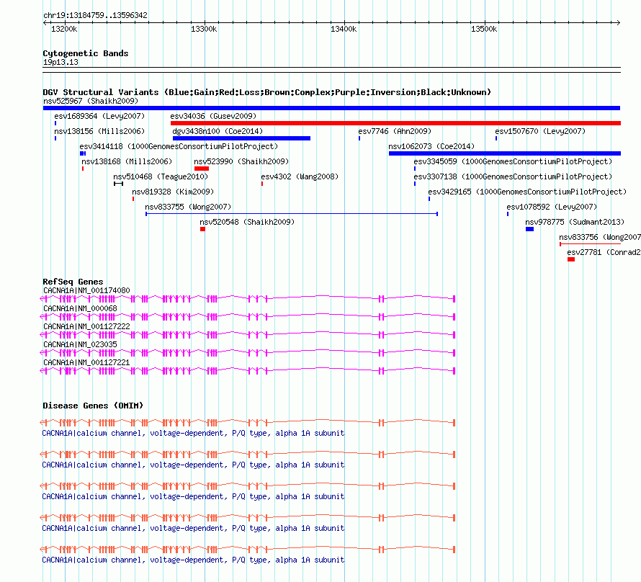Open esv3429165 variant label

click(x=527, y=192)
